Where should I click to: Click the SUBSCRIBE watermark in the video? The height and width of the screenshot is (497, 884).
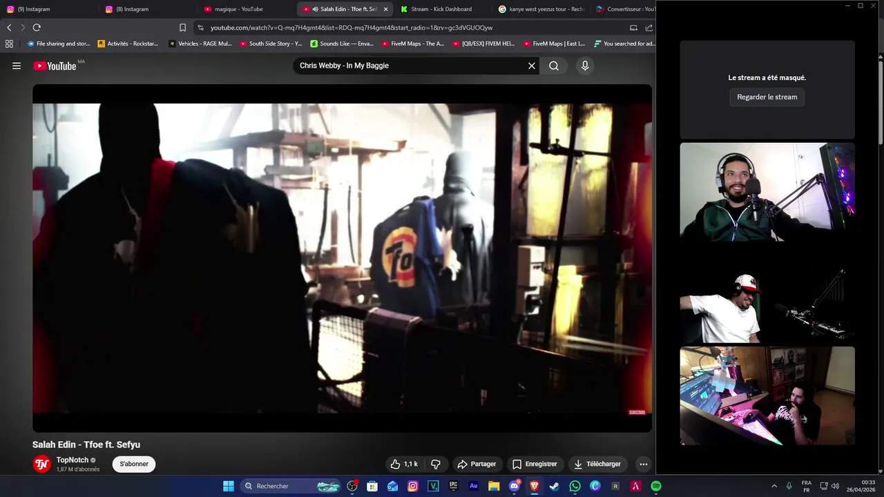pyautogui.click(x=637, y=413)
